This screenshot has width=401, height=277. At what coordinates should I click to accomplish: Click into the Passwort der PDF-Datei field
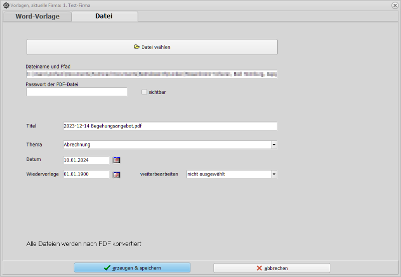(x=77, y=92)
